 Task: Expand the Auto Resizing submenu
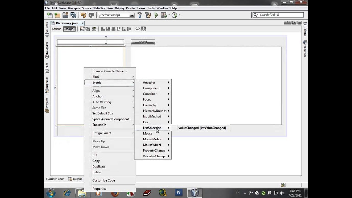[110, 102]
